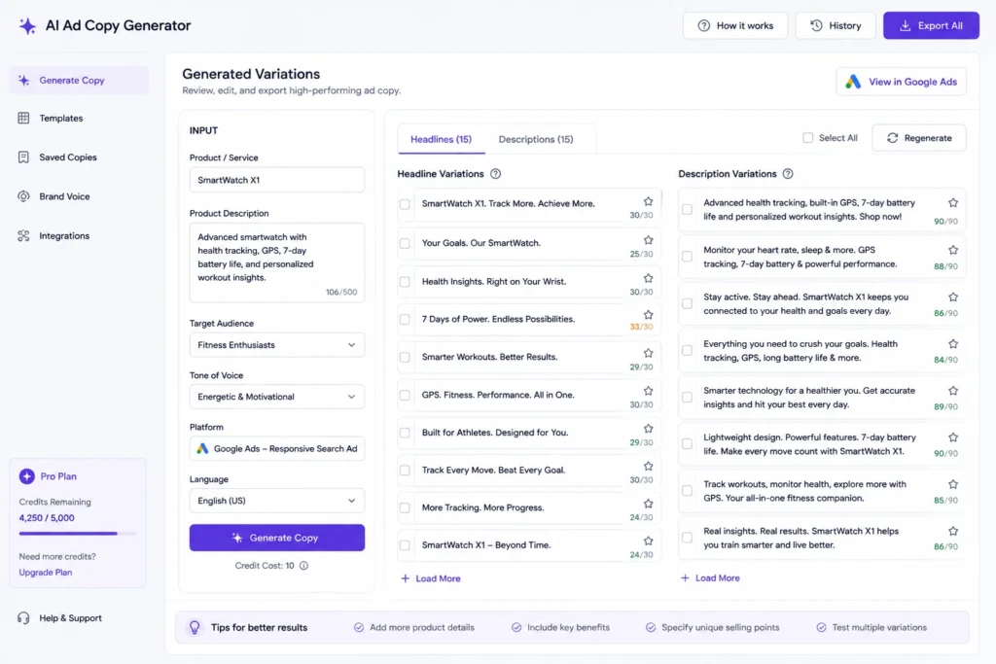Expand more descriptions with Load More

[x=710, y=578]
